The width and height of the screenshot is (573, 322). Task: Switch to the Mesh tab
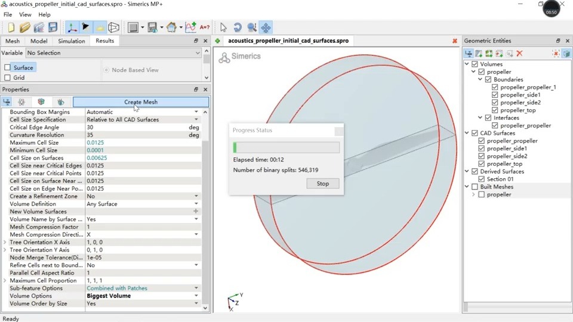pos(13,41)
